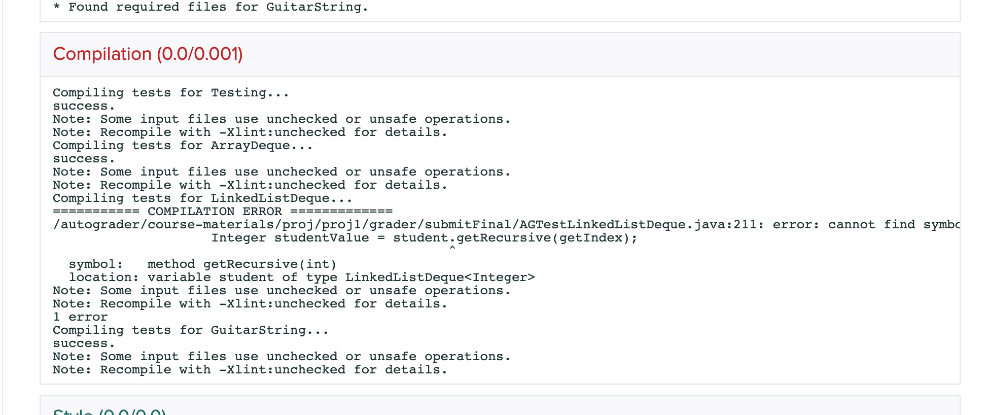This screenshot has width=986, height=415.
Task: Click the COMPILATION ERROR banner line
Action: (223, 212)
